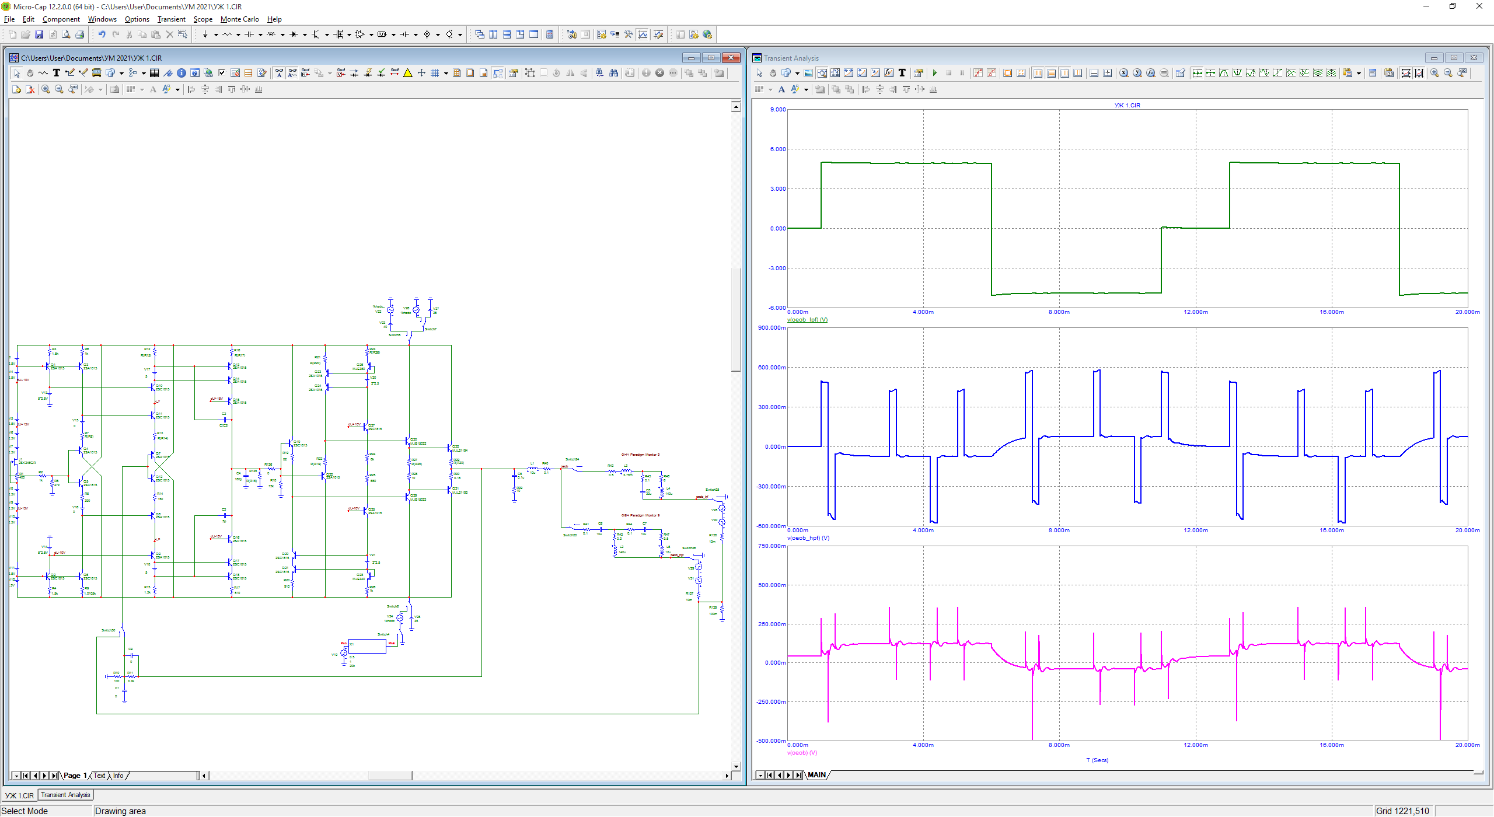Viewport: 1494px width, 817px height.
Task: Select the УЖ 1.CIR bottom window tab
Action: point(19,795)
